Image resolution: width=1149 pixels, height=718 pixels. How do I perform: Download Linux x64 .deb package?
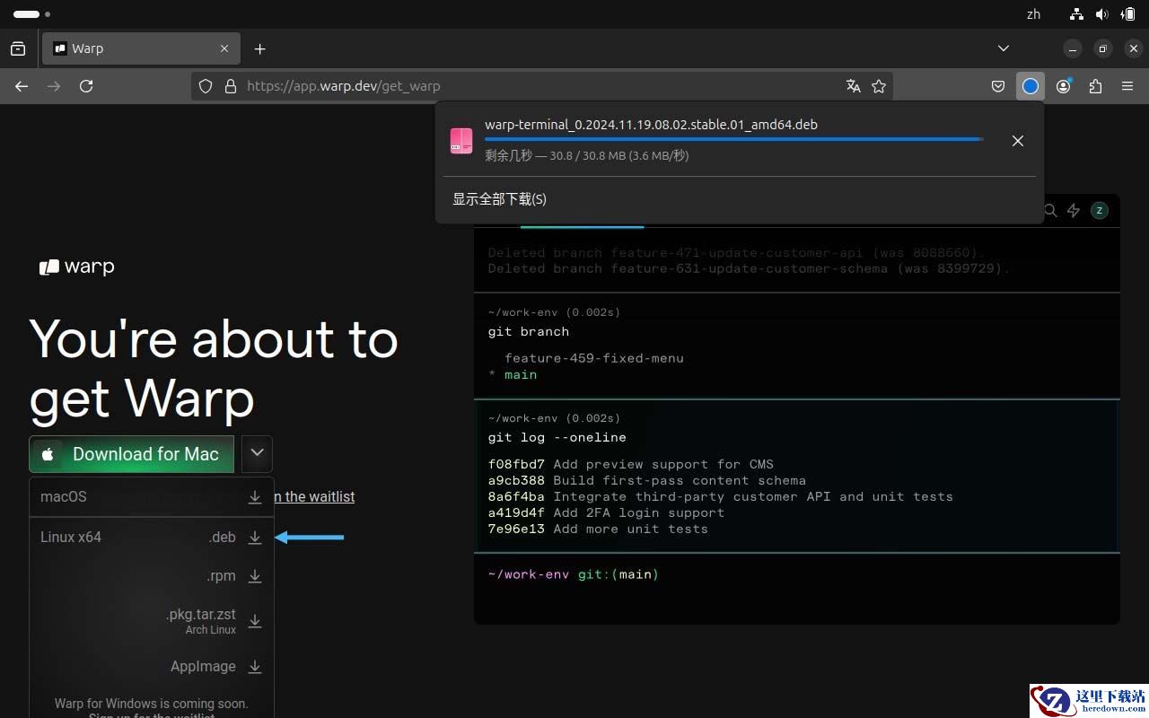click(x=255, y=538)
